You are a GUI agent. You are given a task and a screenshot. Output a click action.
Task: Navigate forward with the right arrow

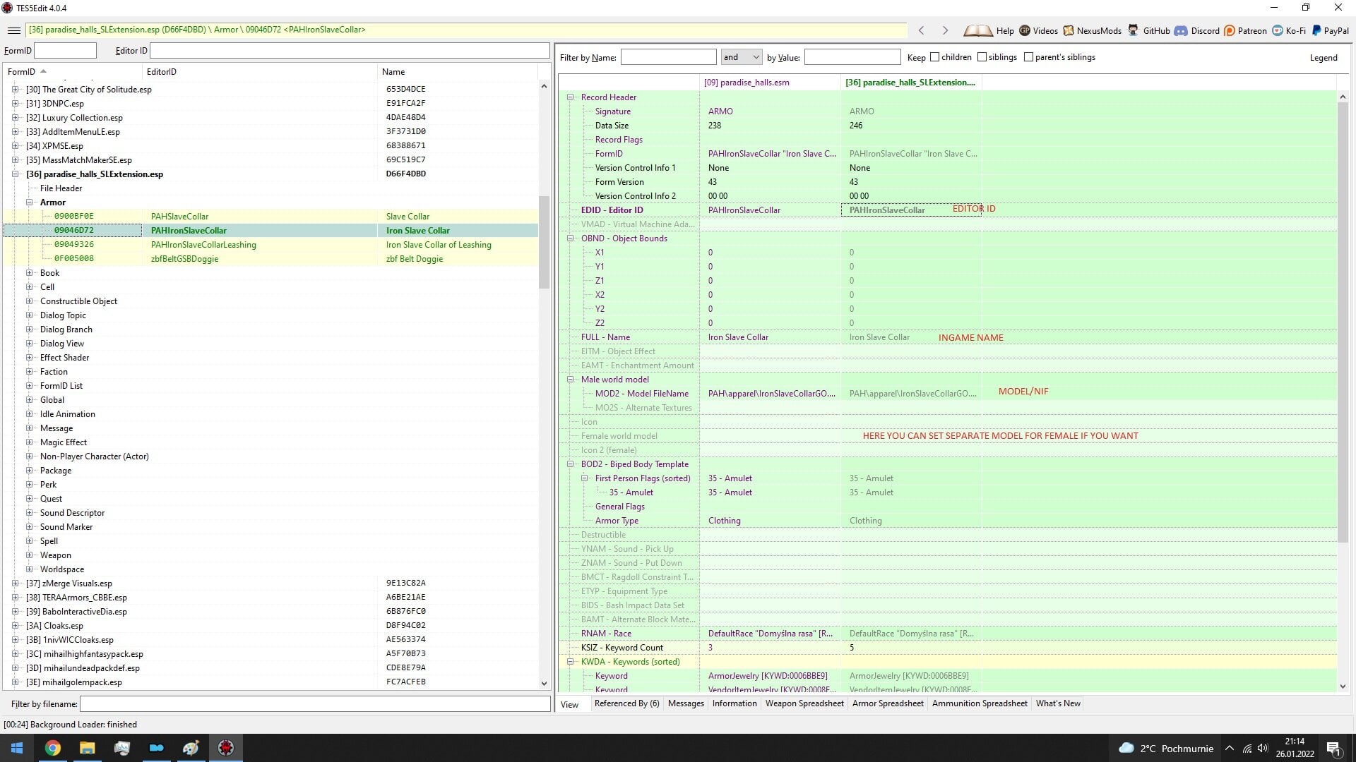(x=945, y=30)
